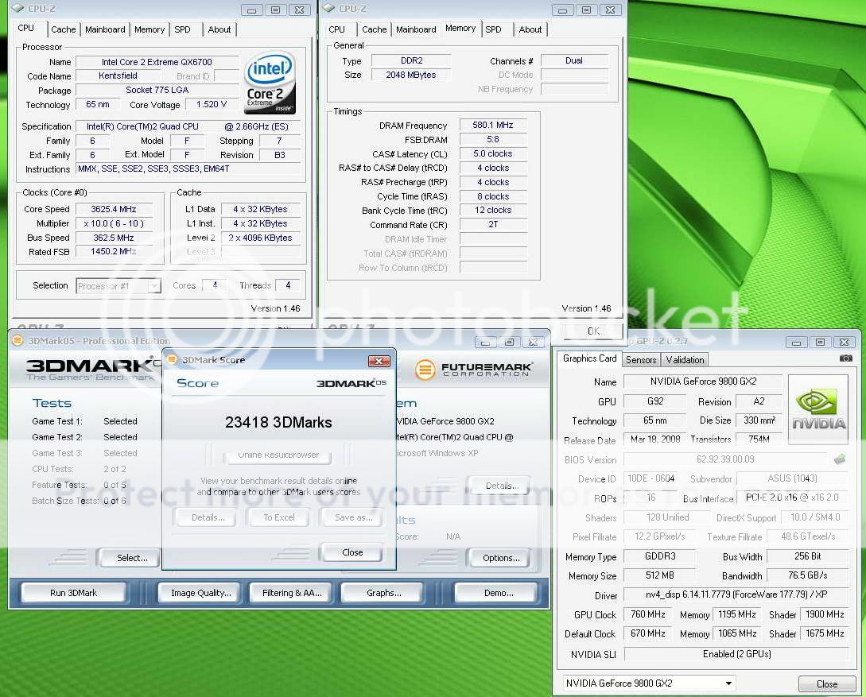Click the Bus Speed value '362.5 MHz'
The height and width of the screenshot is (697, 866).
point(113,238)
